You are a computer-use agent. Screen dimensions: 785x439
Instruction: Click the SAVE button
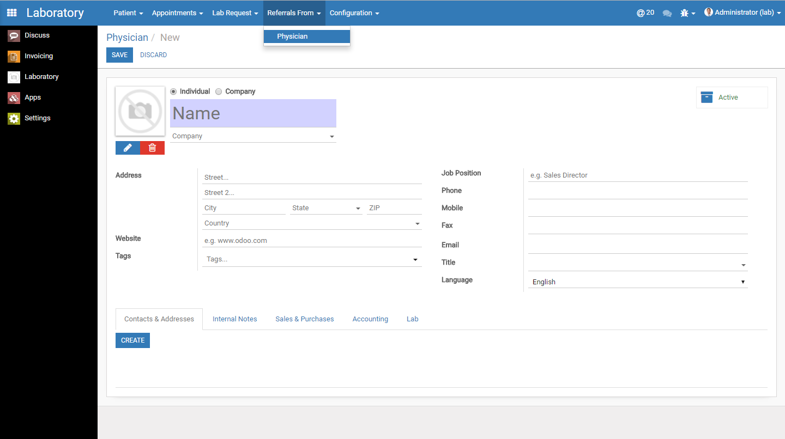point(119,55)
